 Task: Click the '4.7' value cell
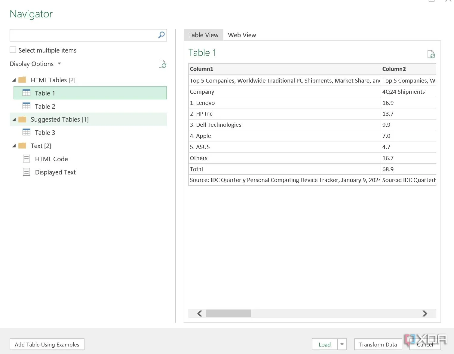coord(409,147)
